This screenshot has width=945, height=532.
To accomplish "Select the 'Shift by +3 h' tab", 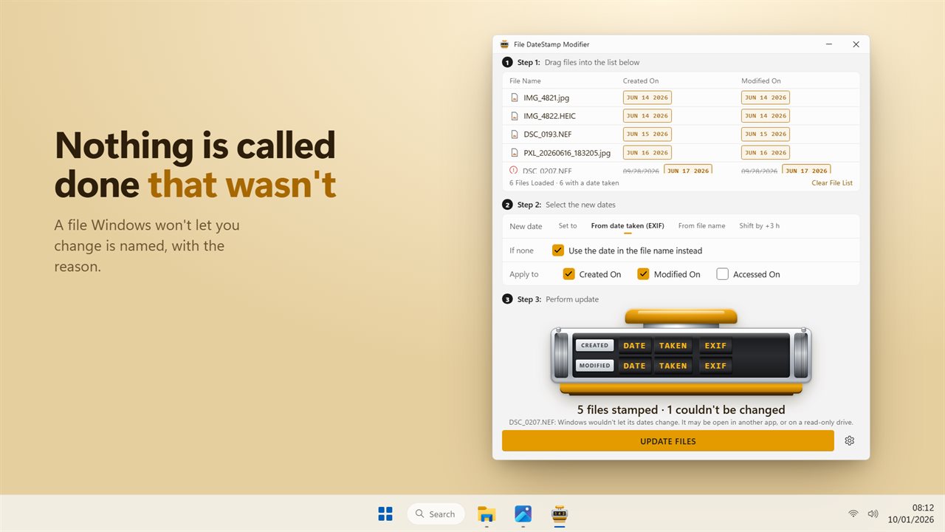I will (x=759, y=226).
